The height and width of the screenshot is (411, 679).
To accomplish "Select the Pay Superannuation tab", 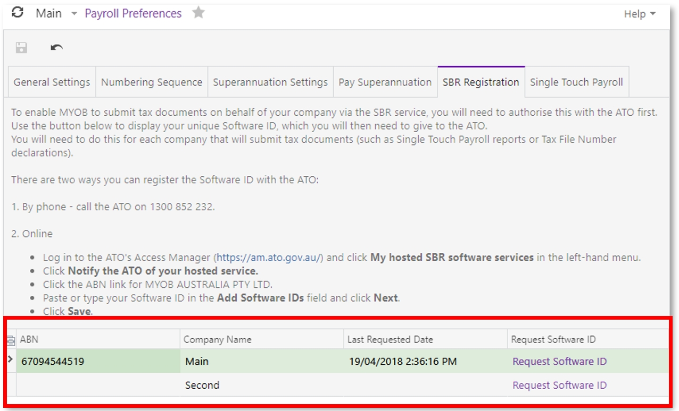I will (385, 82).
